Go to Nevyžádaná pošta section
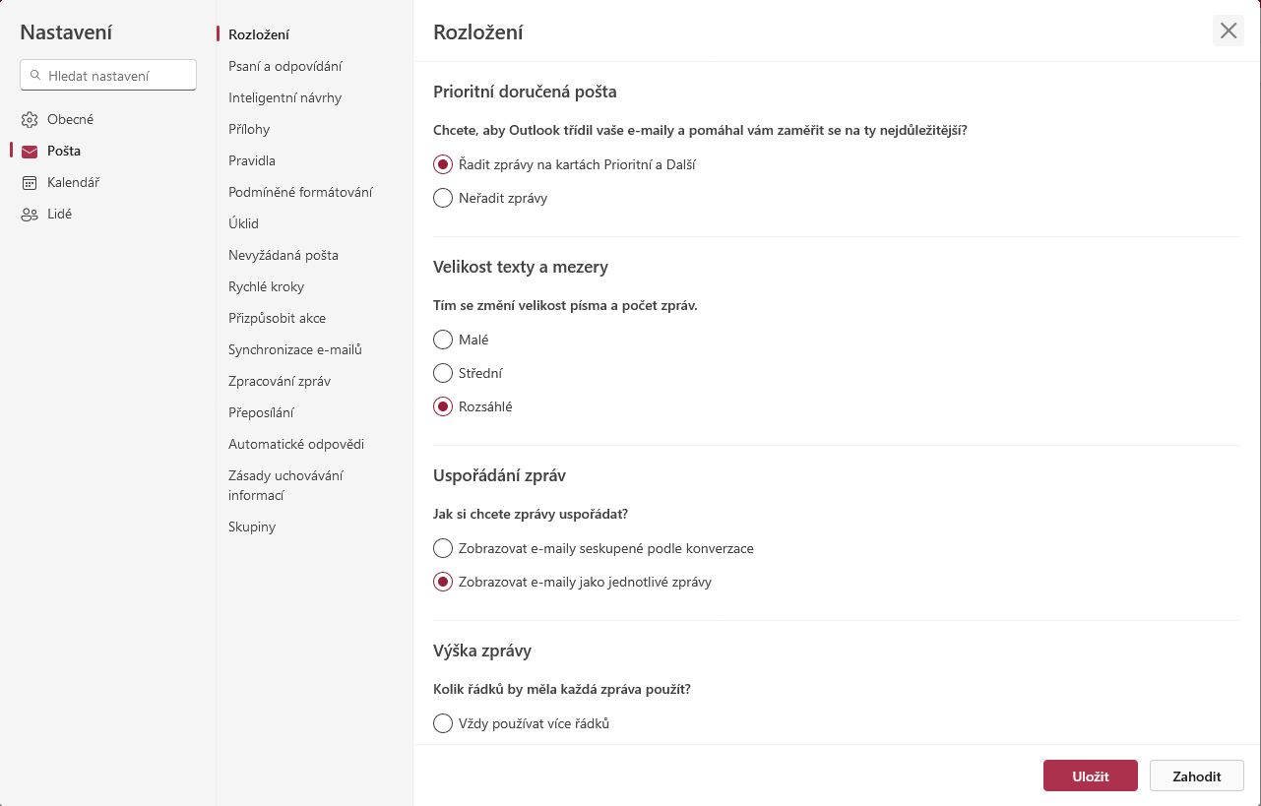Image resolution: width=1261 pixels, height=806 pixels. [x=284, y=255]
